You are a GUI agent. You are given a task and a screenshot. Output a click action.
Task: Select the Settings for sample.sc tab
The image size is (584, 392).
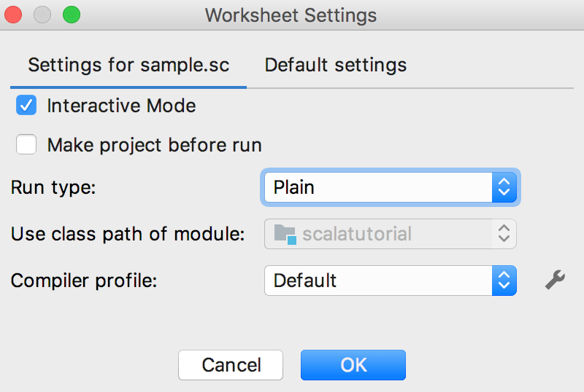coord(128,65)
